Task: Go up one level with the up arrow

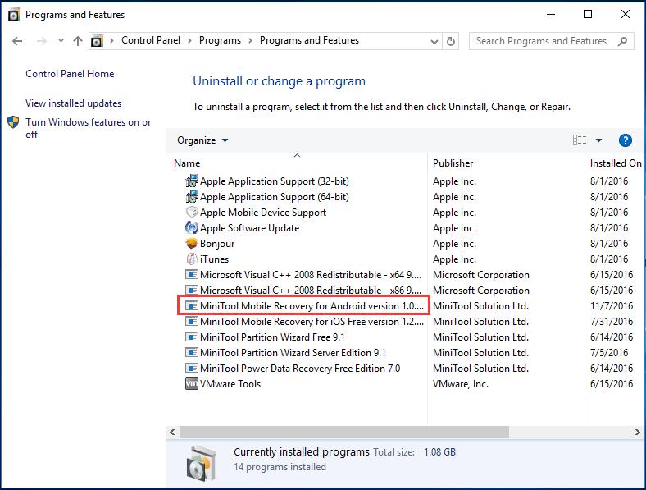Action: coord(77,41)
